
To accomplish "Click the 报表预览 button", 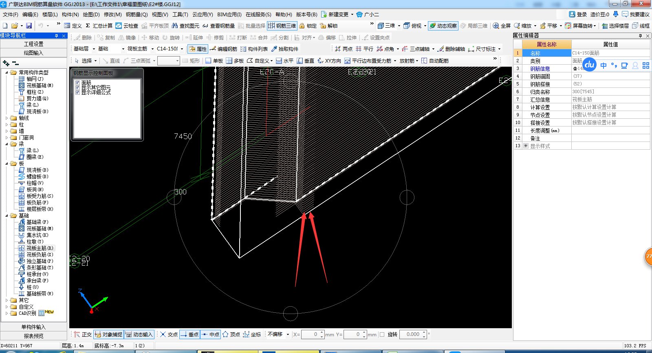I will [x=33, y=336].
